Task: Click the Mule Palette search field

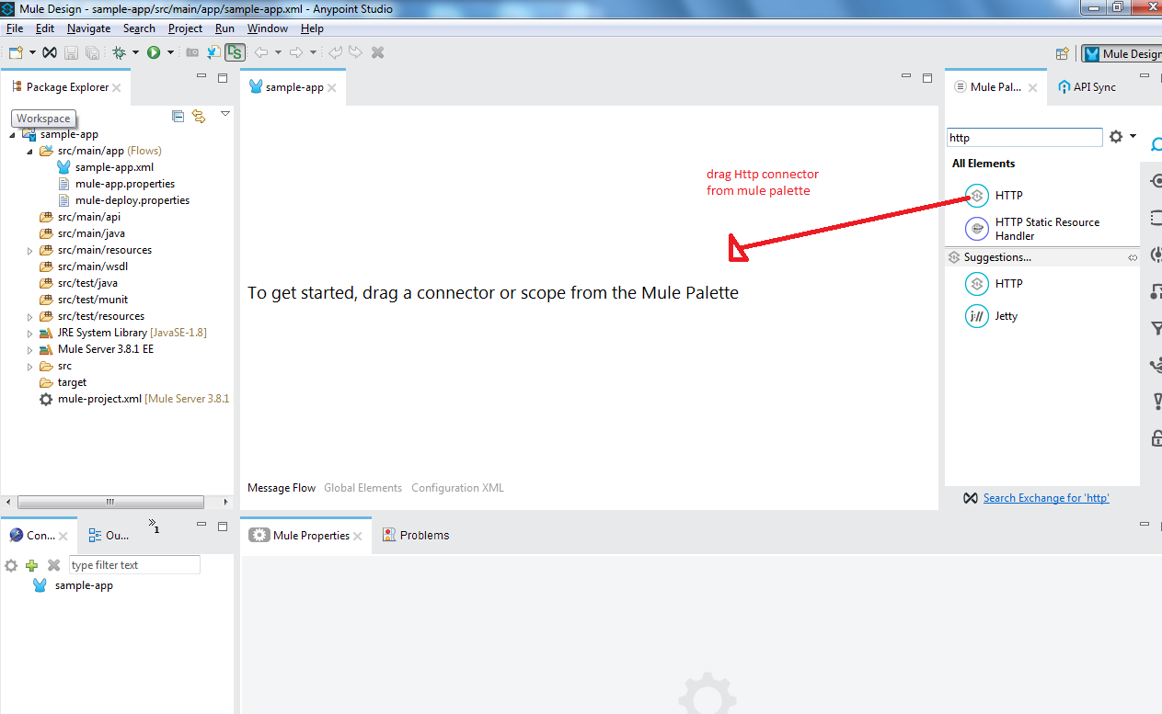Action: coord(1024,137)
